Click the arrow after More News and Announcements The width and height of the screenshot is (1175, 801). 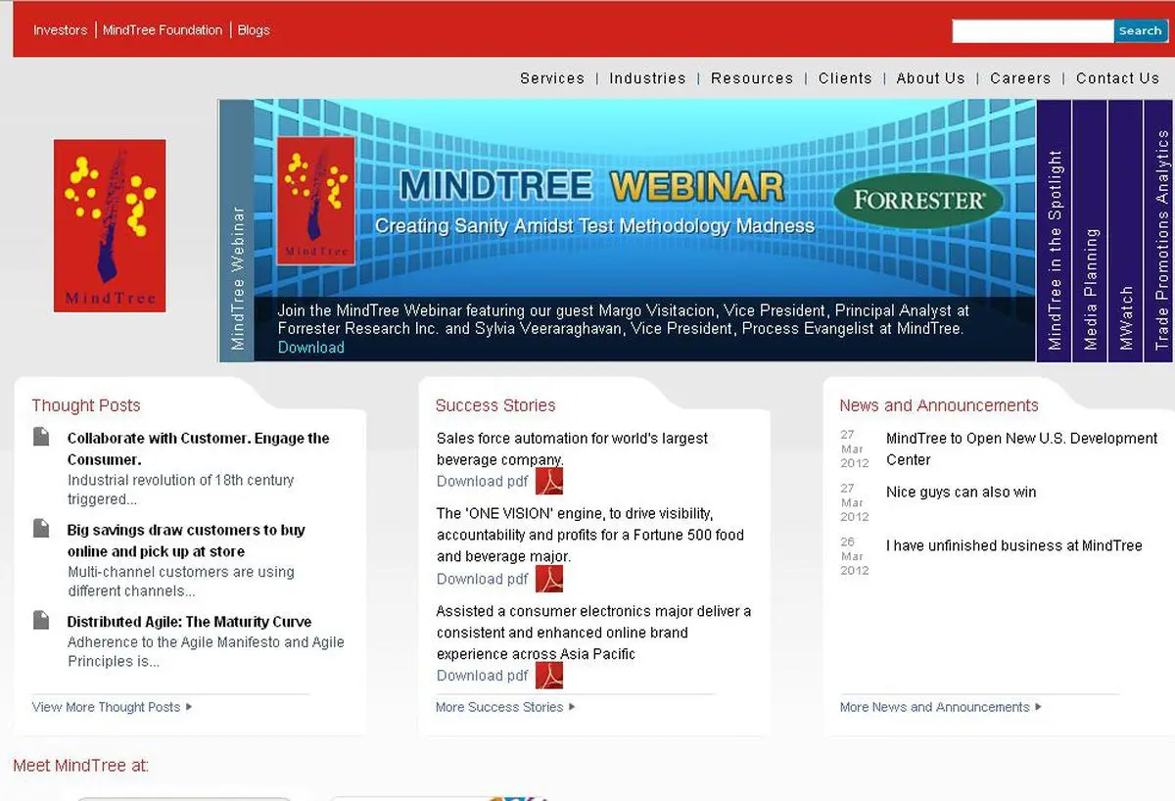[x=1038, y=707]
